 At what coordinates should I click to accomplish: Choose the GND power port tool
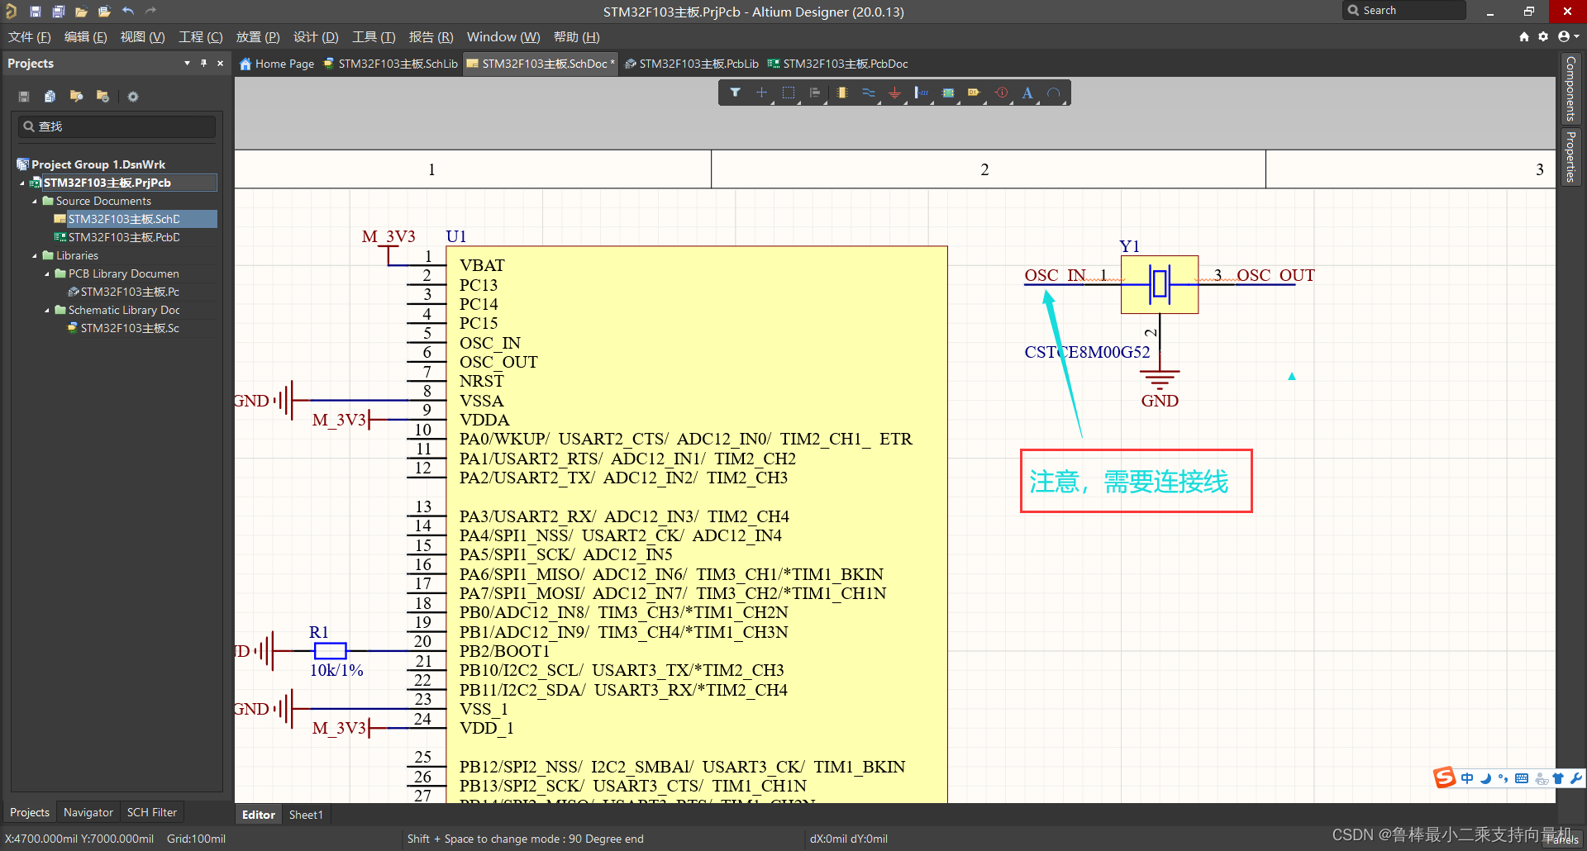pos(894,93)
